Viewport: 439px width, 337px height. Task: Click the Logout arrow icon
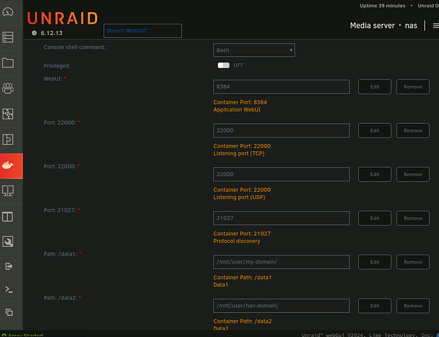coord(9,266)
